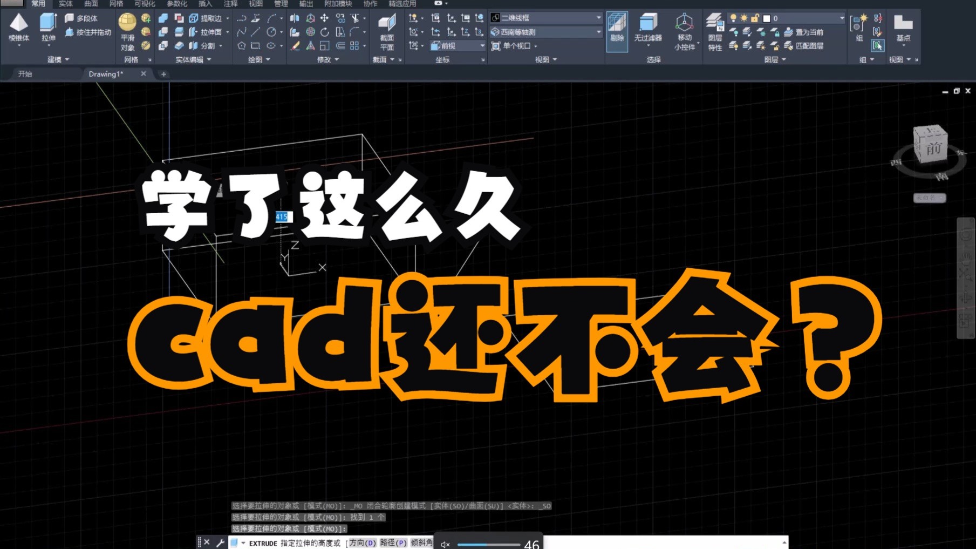Open the 西南等轴测 view dropdown
The height and width of the screenshot is (549, 976).
pos(546,32)
